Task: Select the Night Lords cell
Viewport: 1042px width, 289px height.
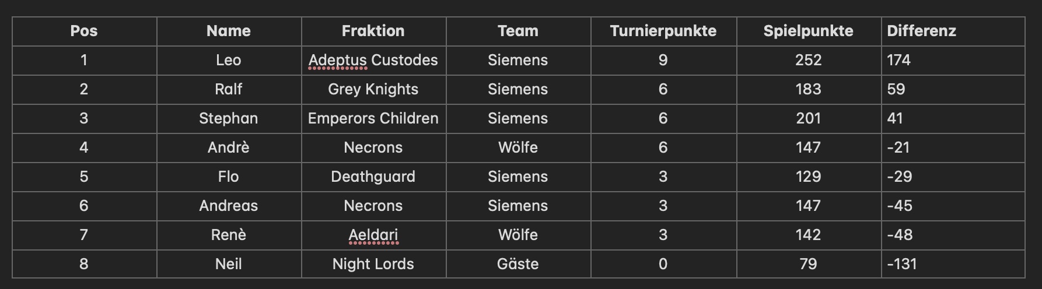Action: (x=373, y=264)
